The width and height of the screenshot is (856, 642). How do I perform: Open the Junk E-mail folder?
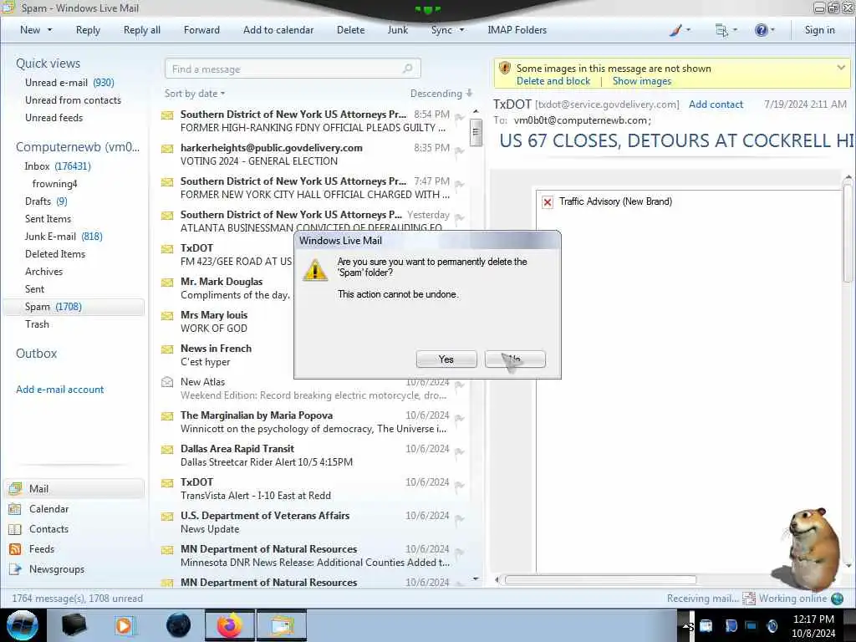(64, 236)
